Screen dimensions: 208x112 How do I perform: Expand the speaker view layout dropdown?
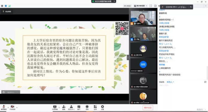[x=140, y=6]
